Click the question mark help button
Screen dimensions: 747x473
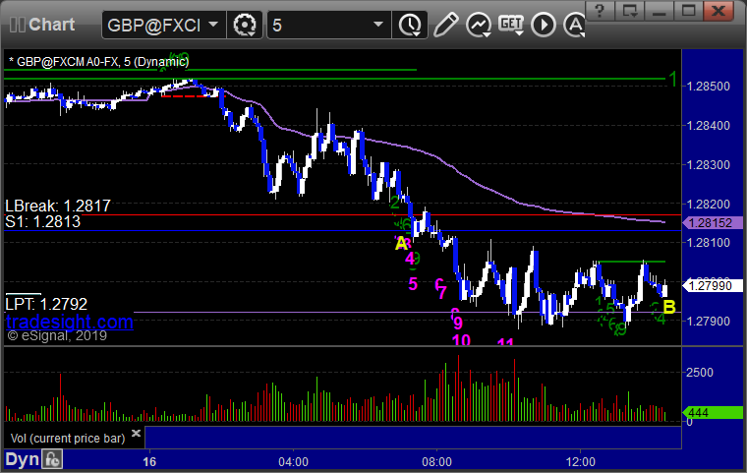point(600,11)
